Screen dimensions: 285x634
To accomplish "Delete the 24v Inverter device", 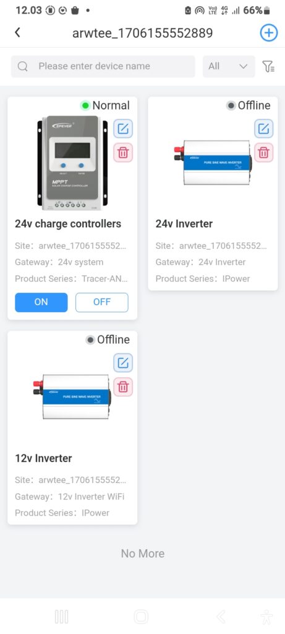I will click(263, 152).
